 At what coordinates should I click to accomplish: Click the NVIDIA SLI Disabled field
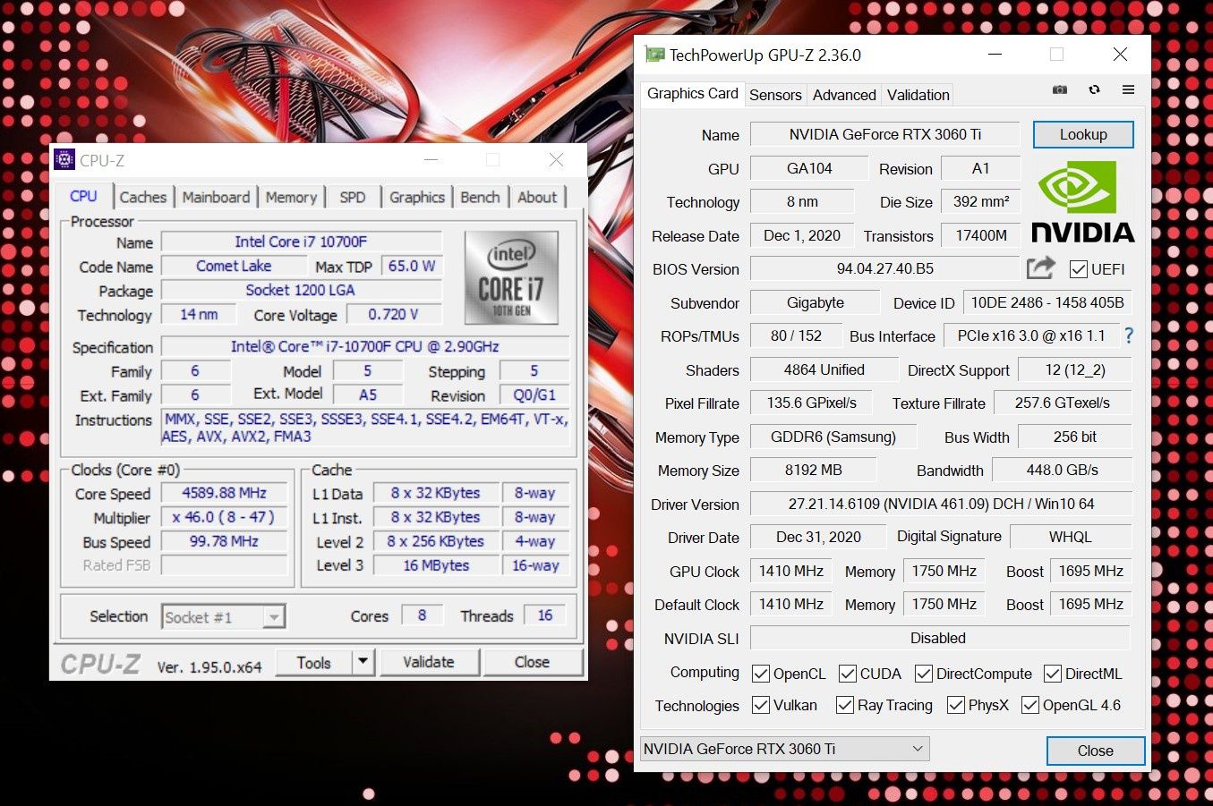click(x=940, y=638)
